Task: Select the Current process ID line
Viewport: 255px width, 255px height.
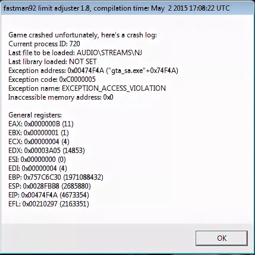Action: tap(44, 44)
